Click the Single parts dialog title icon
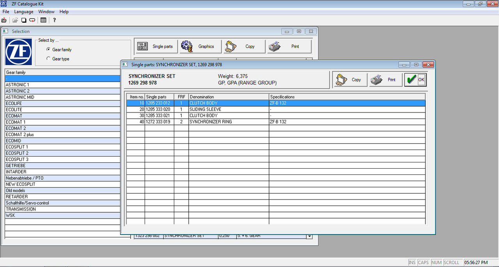 tap(125, 64)
